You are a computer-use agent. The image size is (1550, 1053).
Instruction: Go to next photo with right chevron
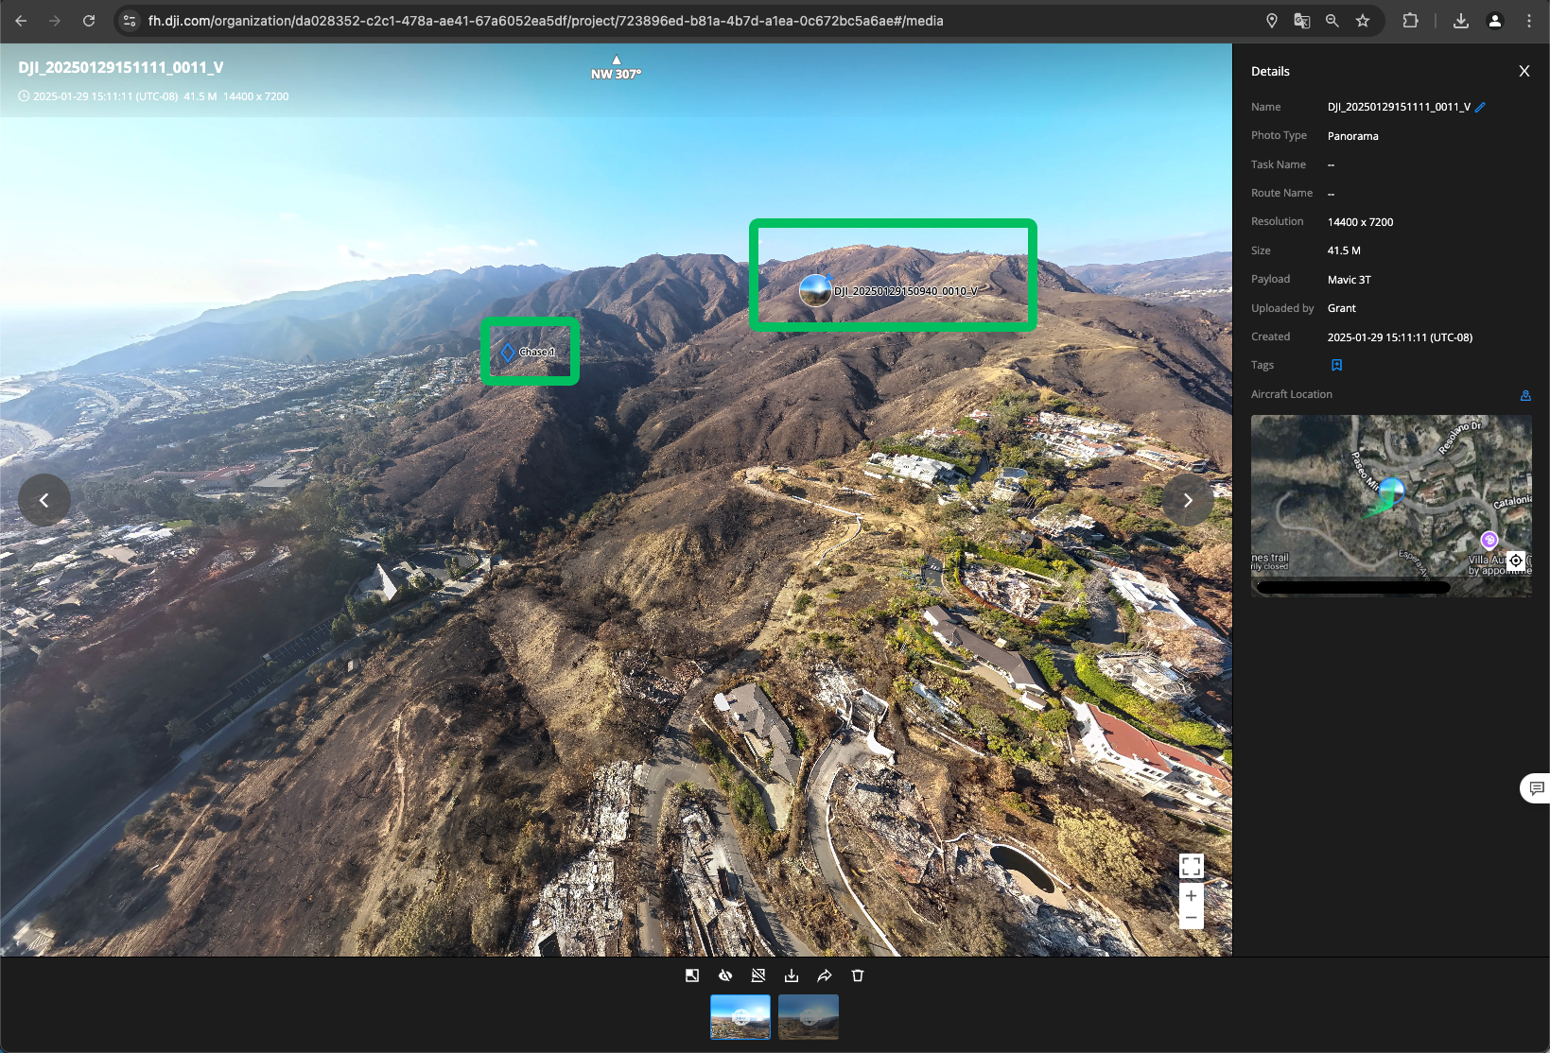tap(1188, 500)
